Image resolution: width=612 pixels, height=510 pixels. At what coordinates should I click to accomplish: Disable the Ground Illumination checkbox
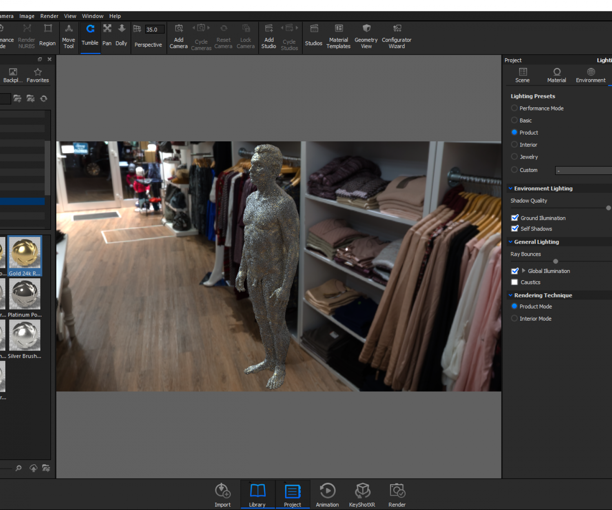pyautogui.click(x=515, y=218)
